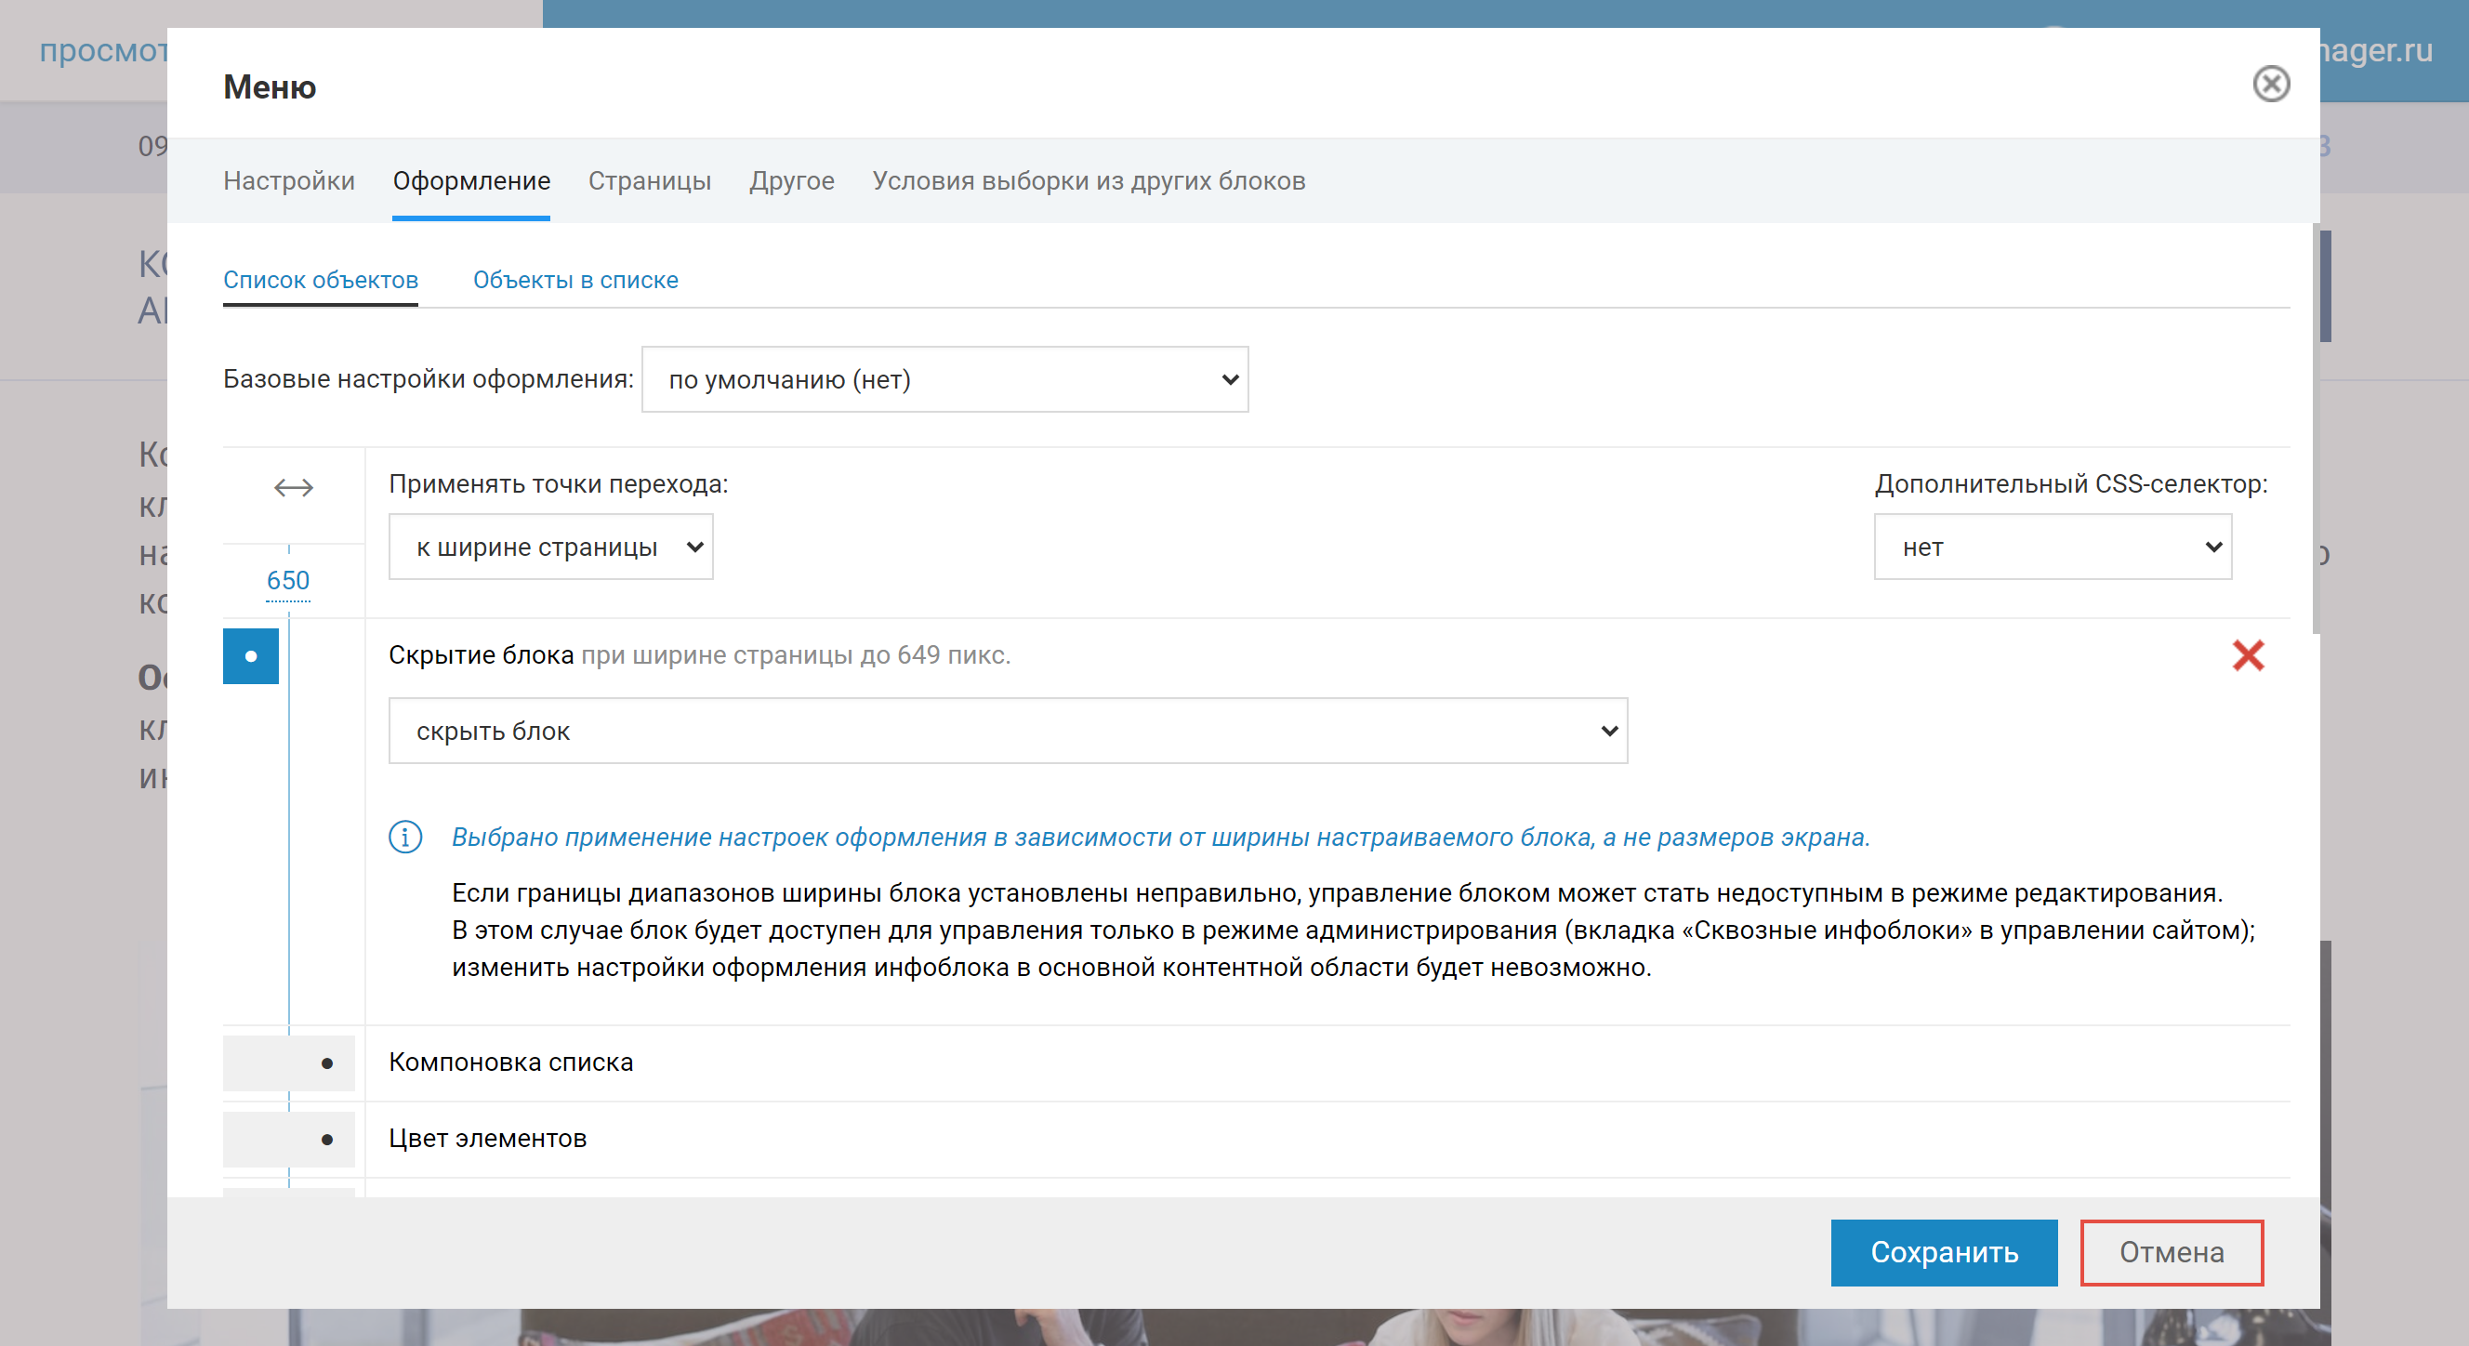Click the horizontal double-arrow width icon
The height and width of the screenshot is (1346, 2469).
point(294,488)
